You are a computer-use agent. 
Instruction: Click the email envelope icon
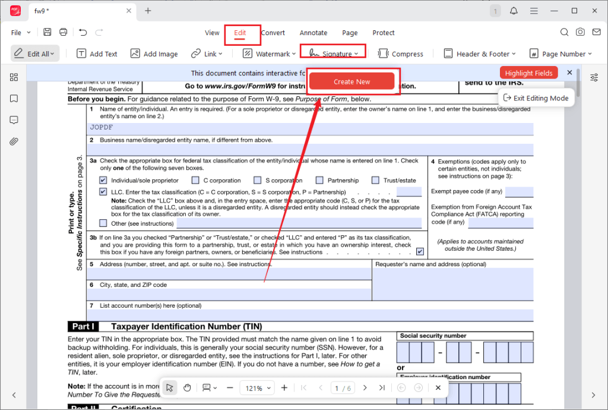coord(596,32)
